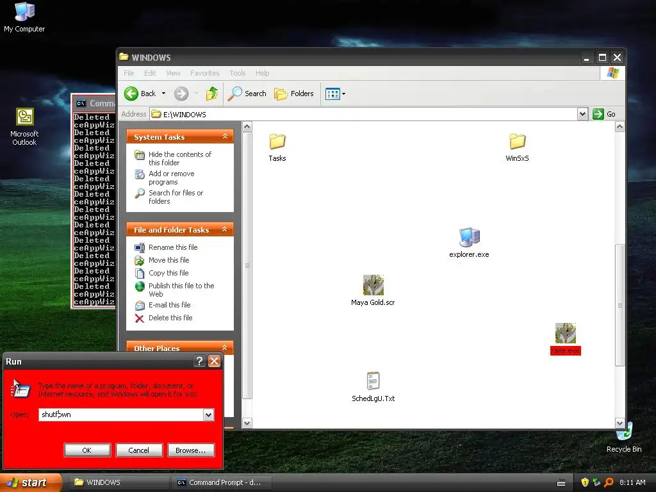Click the security shield tray icon
656x492 pixels.
[585, 482]
